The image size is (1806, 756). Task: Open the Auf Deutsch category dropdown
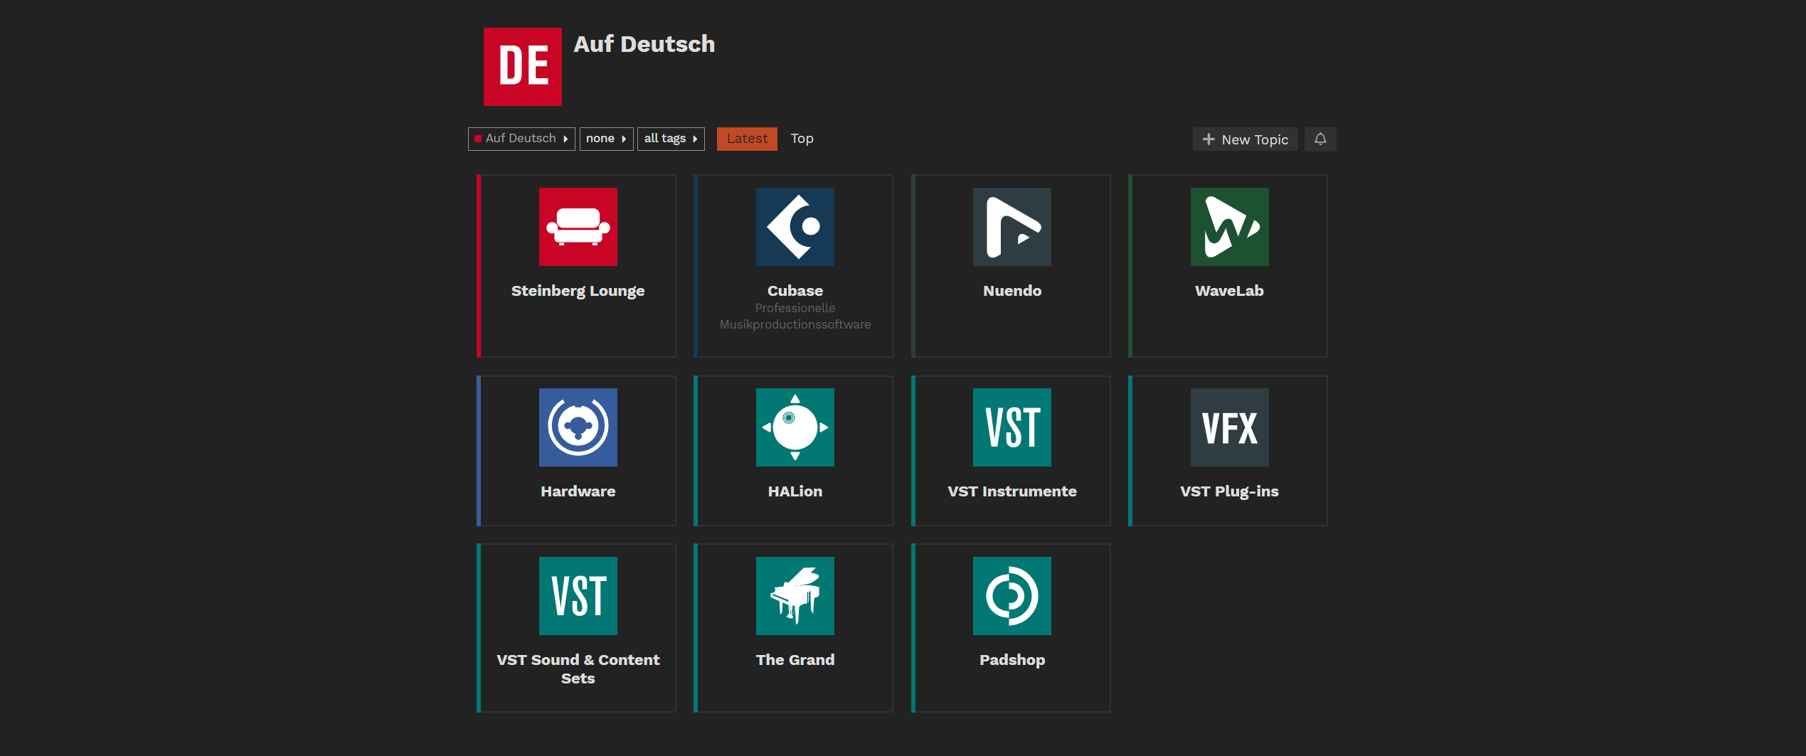click(521, 139)
